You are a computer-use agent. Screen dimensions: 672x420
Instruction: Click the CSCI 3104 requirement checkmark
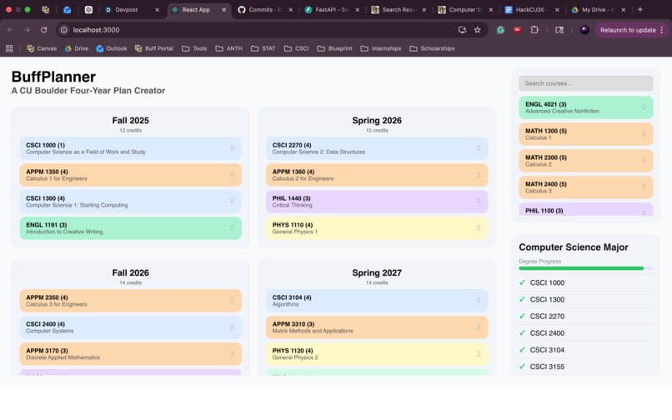[x=522, y=350]
